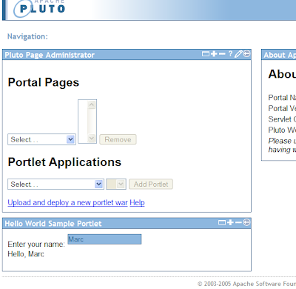Image resolution: width=296 pixels, height=289 pixels.
Task: Click the Pluto Page Administrator title
Action: pyautogui.click(x=50, y=55)
